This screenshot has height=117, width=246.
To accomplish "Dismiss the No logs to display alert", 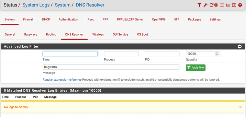I will point(240,107).
